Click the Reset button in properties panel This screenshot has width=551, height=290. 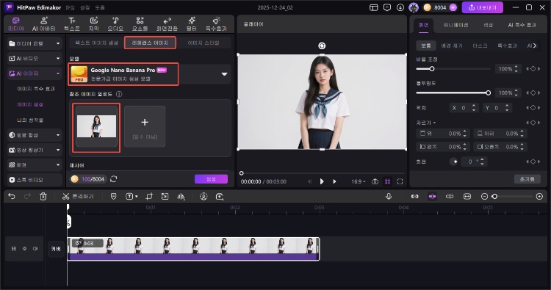click(527, 179)
